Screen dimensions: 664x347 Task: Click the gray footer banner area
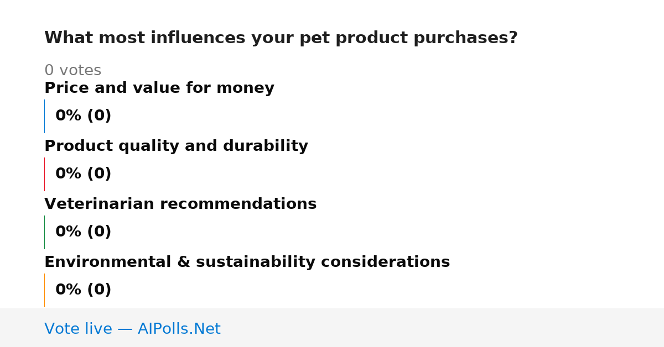[332, 328]
